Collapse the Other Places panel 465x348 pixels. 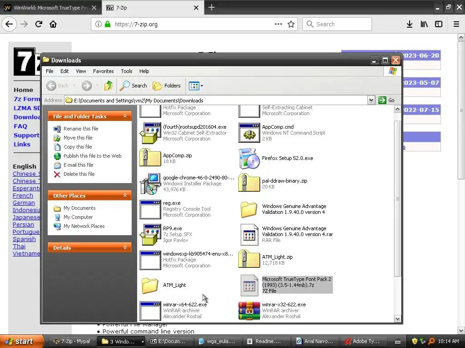point(125,195)
